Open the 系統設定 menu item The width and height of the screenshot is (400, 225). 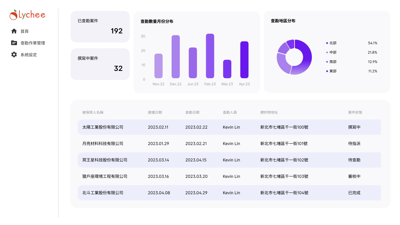point(28,55)
